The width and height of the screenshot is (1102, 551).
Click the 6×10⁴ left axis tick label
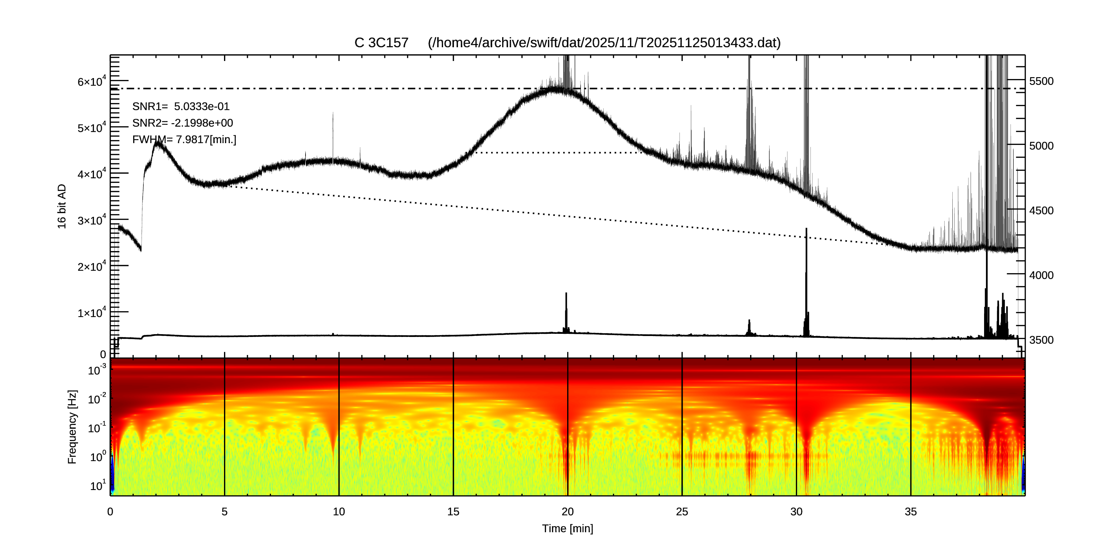coord(91,81)
